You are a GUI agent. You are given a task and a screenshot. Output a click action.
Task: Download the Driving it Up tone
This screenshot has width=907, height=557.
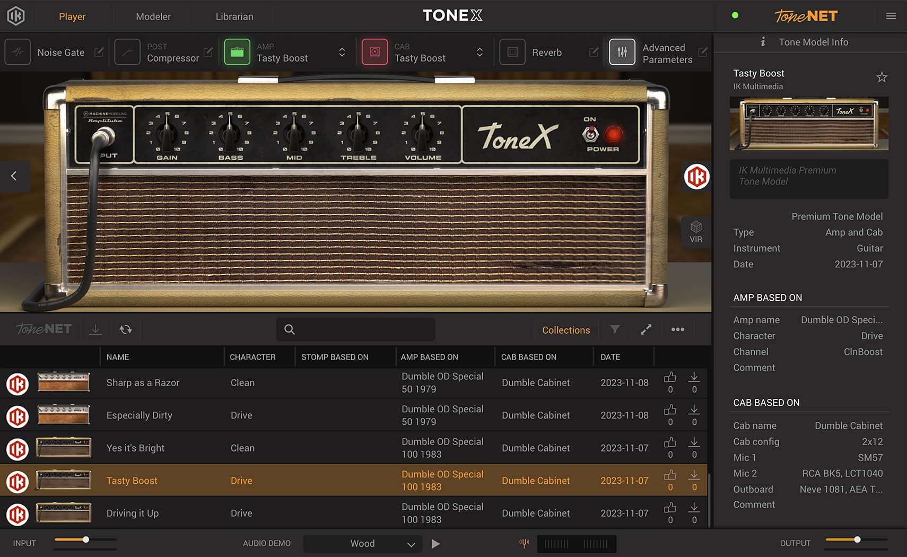694,508
